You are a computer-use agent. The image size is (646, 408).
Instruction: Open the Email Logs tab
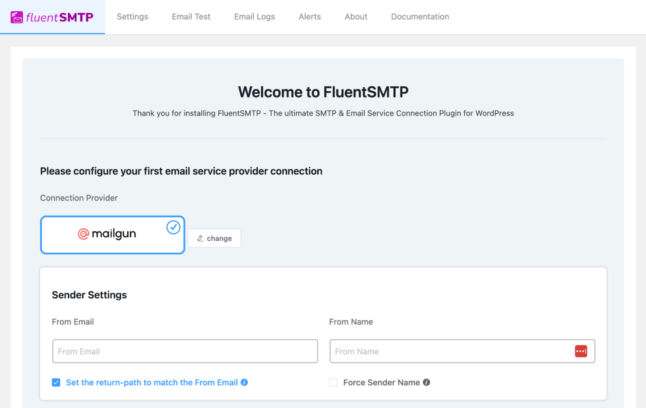(x=254, y=17)
